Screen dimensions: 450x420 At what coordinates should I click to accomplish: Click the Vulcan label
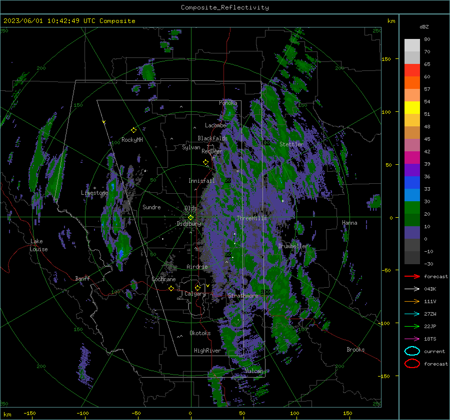(x=254, y=371)
